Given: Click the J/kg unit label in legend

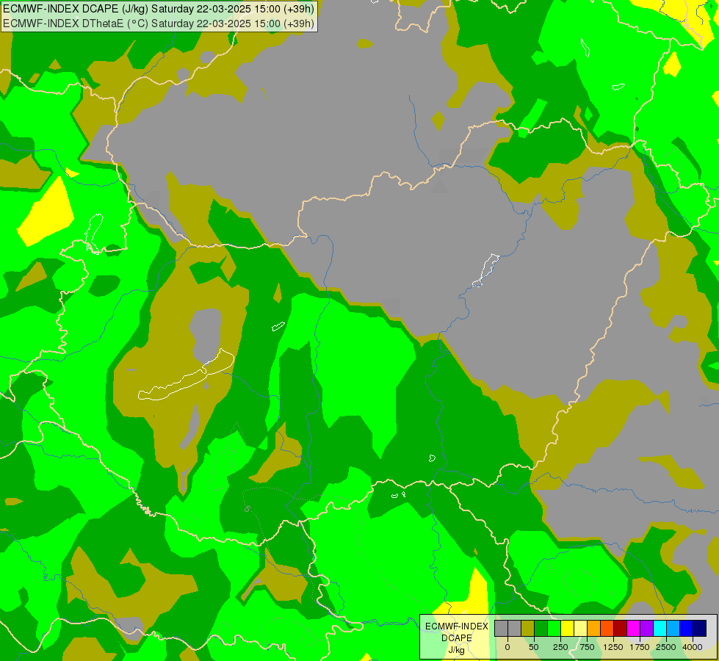Looking at the screenshot, I should click(x=457, y=650).
